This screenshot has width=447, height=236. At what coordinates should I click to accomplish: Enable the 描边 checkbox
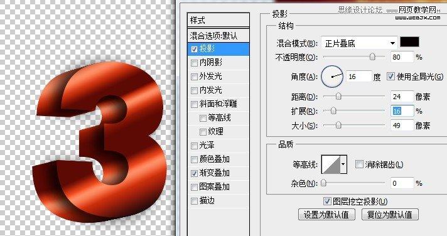[194, 201]
